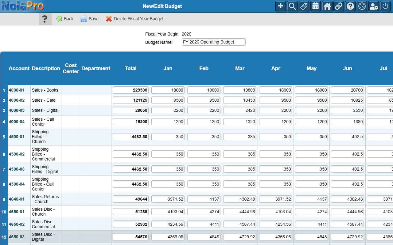Click the Department column header
393x245 pixels.
(x=96, y=68)
